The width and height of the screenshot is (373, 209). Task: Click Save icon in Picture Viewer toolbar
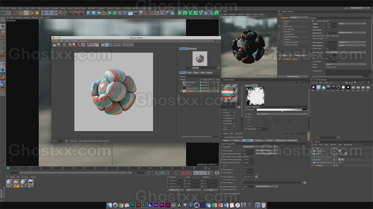point(59,45)
